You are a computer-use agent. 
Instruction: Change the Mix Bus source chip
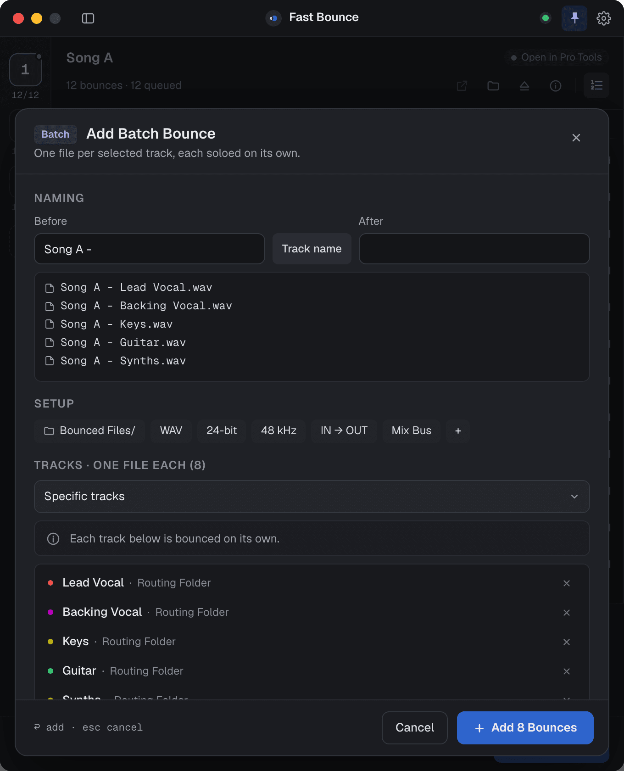(412, 431)
